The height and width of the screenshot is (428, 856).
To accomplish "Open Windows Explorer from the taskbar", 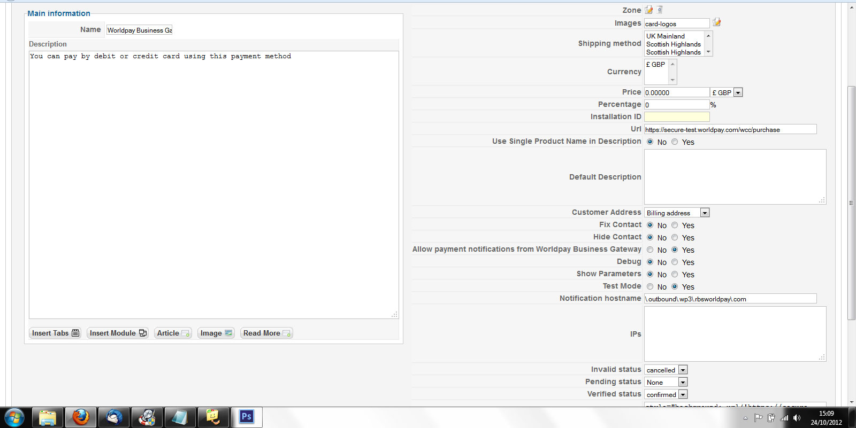I will coord(48,417).
